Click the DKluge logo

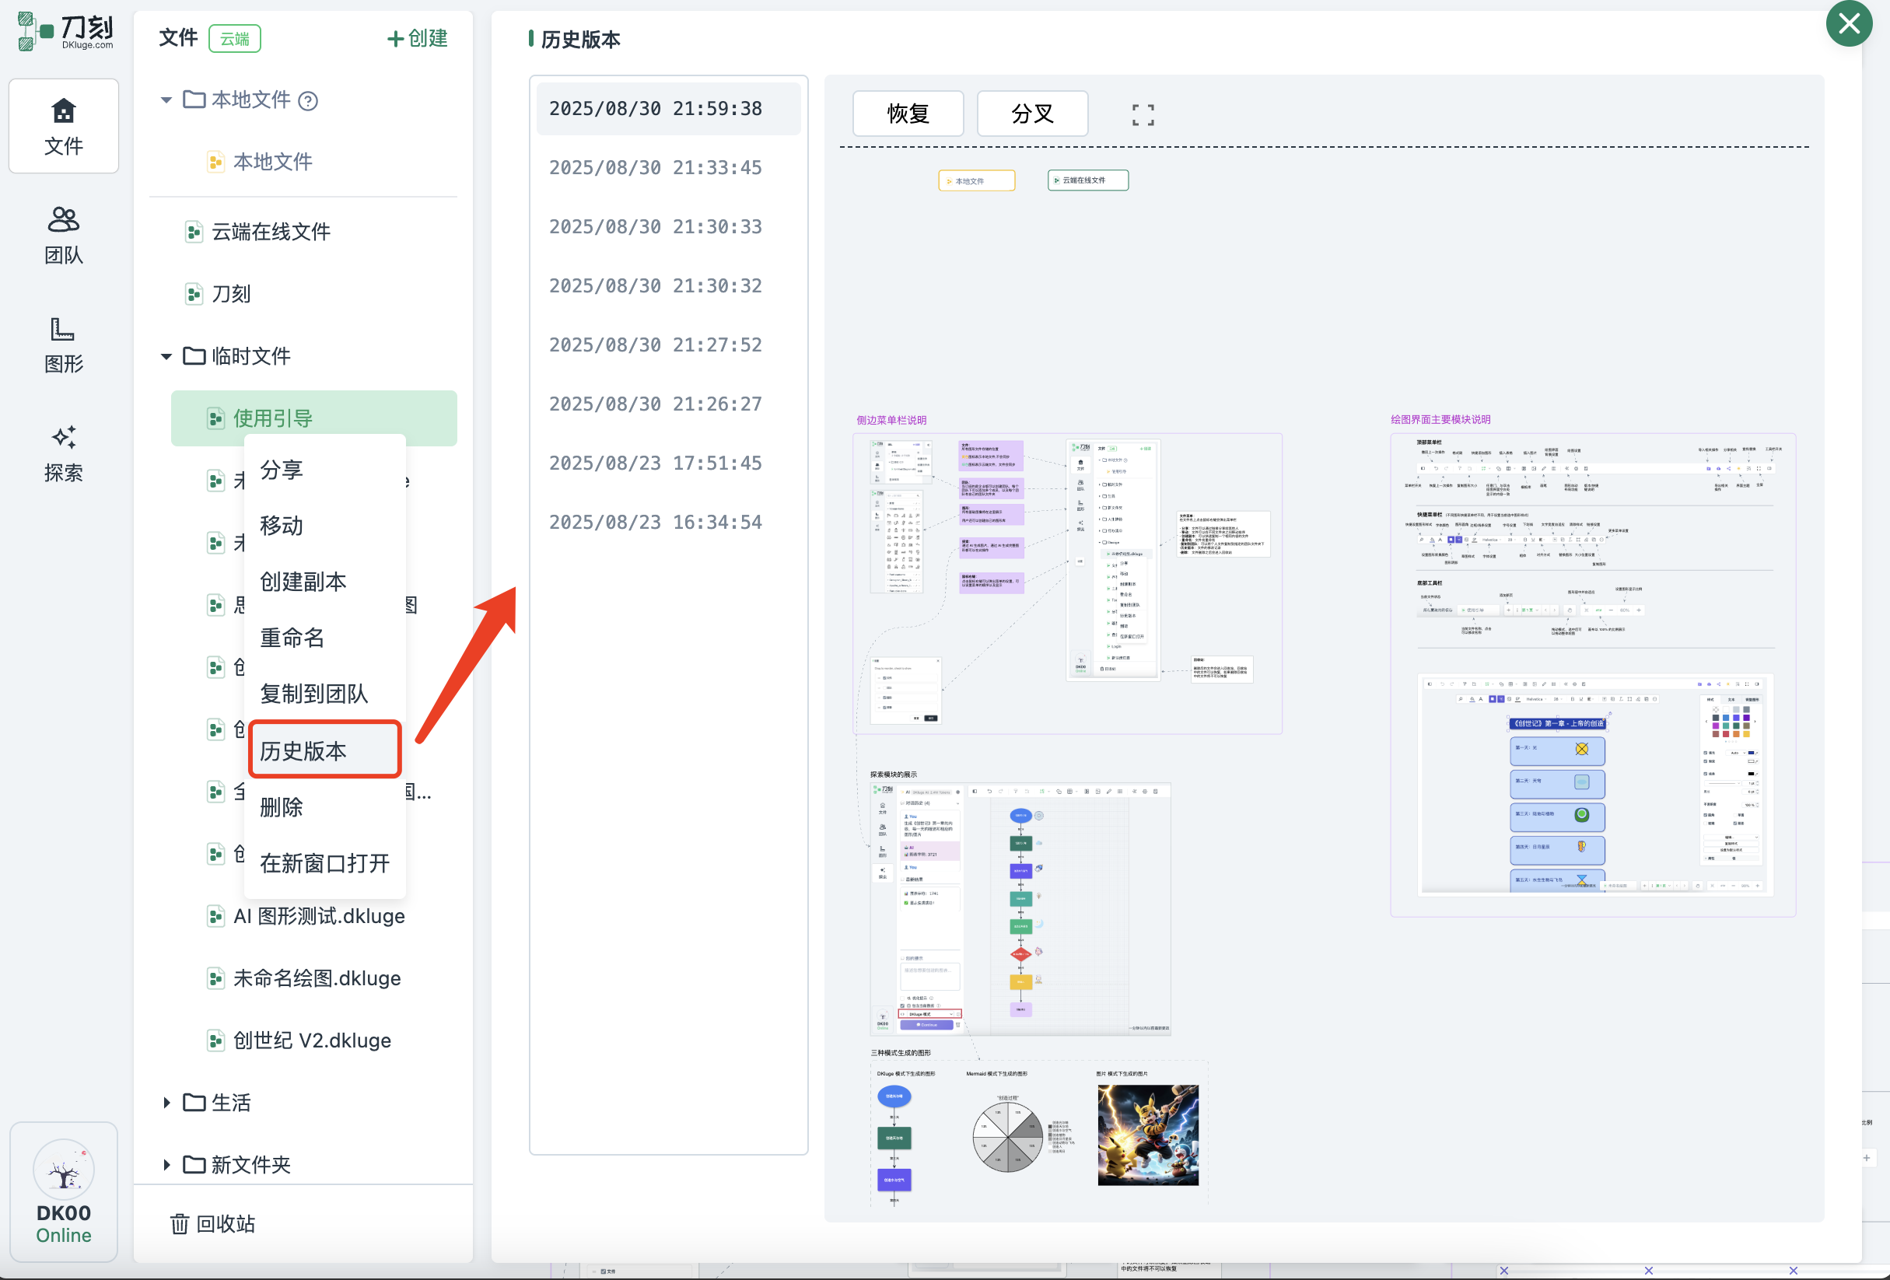click(x=65, y=32)
